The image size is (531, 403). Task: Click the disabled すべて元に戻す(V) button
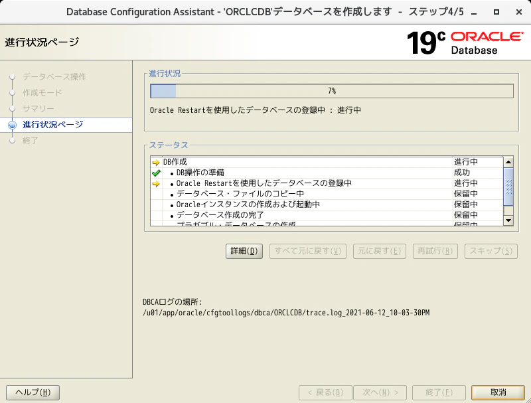(x=307, y=251)
